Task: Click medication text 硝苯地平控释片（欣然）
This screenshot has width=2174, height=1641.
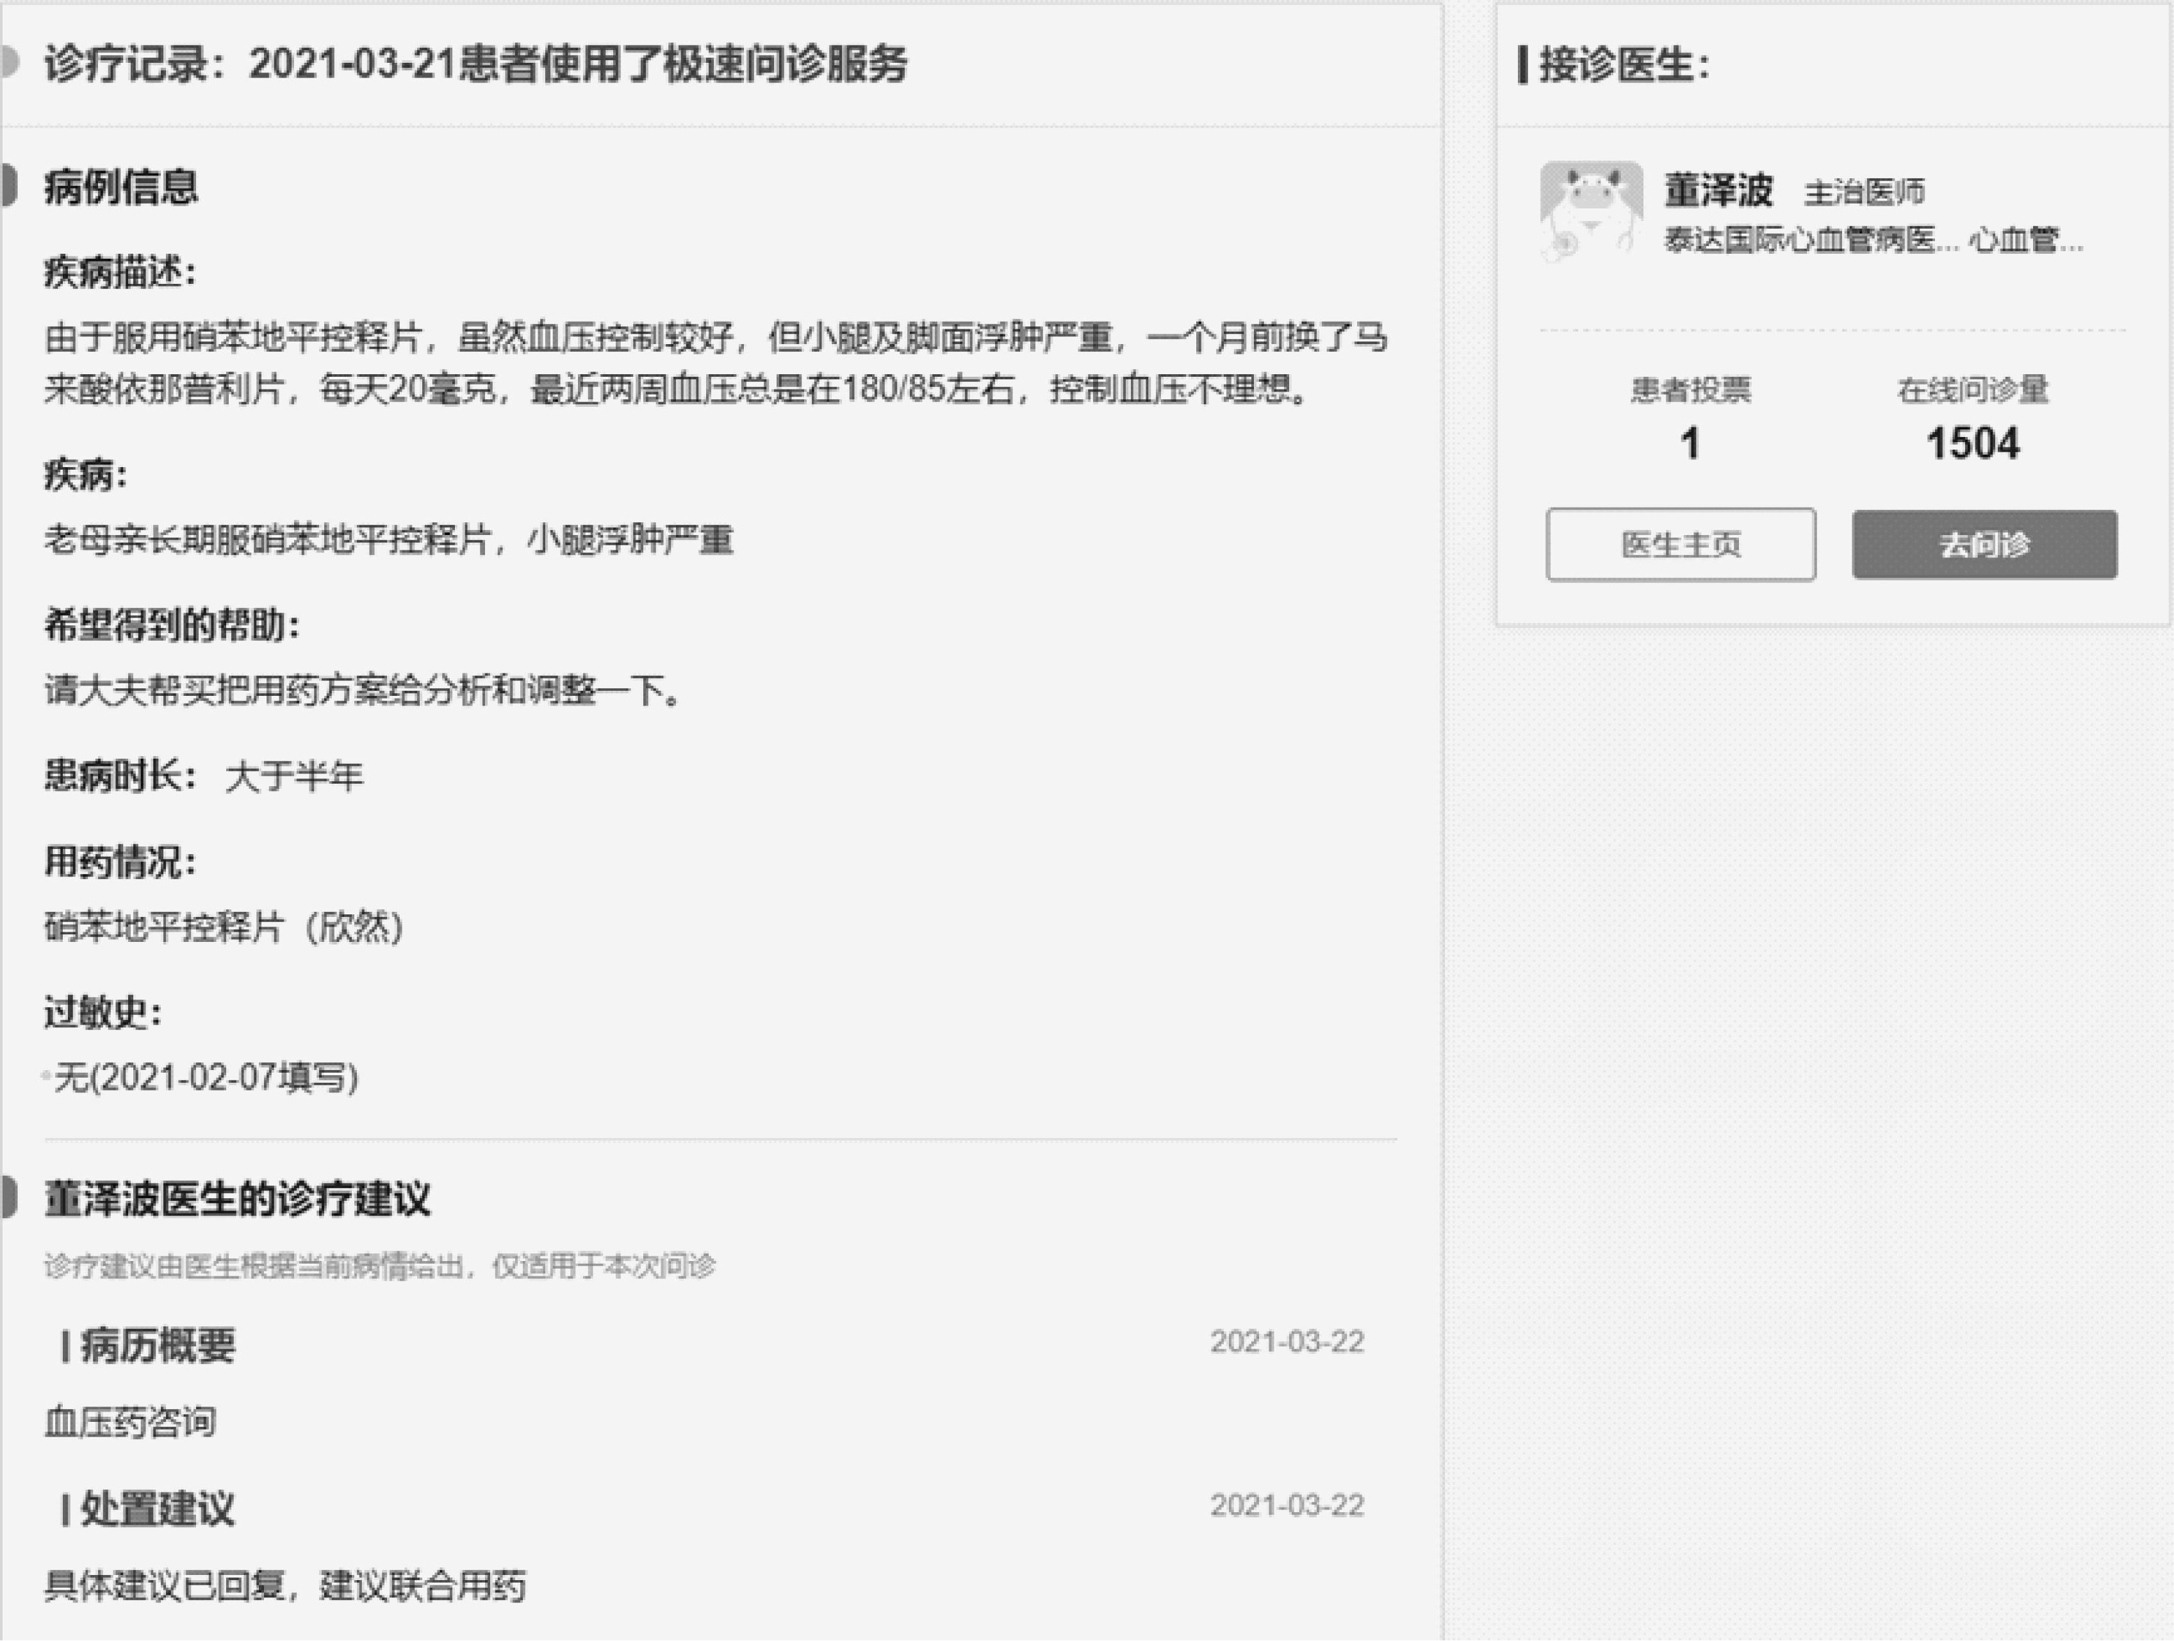Action: click(x=224, y=927)
